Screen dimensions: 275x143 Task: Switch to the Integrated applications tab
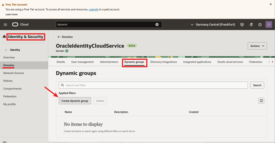[197, 62]
